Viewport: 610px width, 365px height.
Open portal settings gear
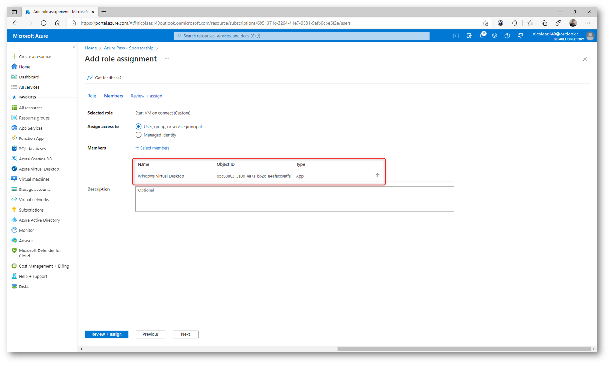(x=494, y=36)
